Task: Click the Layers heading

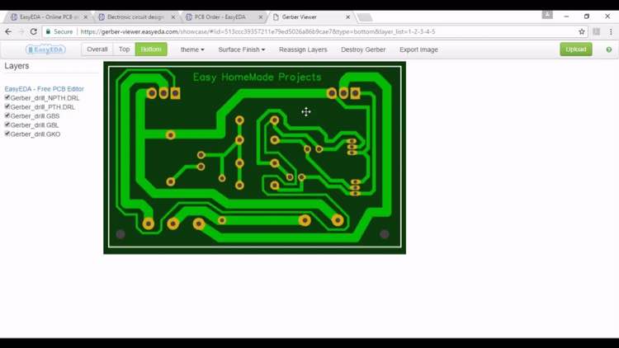Action: (17, 66)
